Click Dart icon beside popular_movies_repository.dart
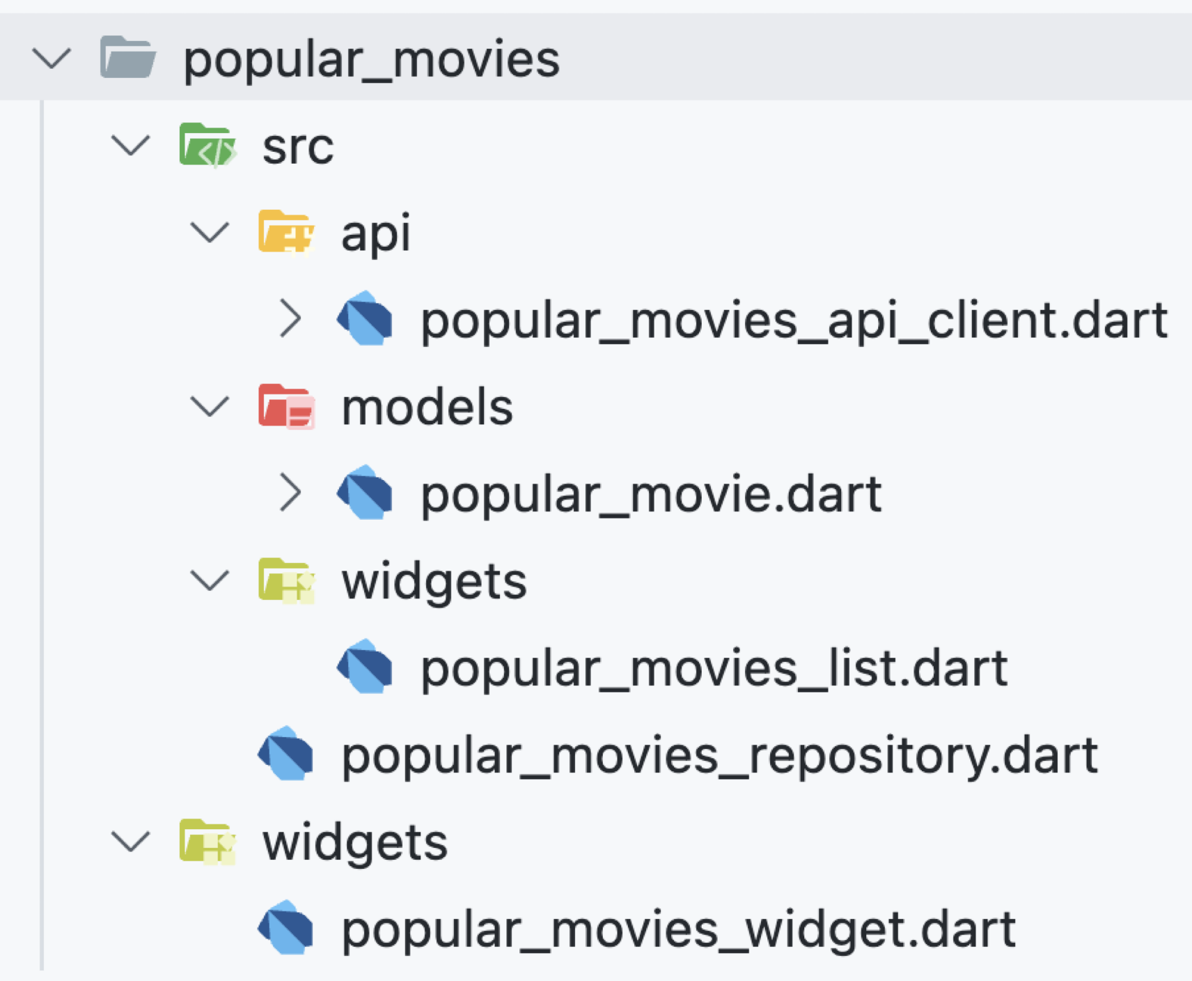1192x981 pixels. point(285,754)
